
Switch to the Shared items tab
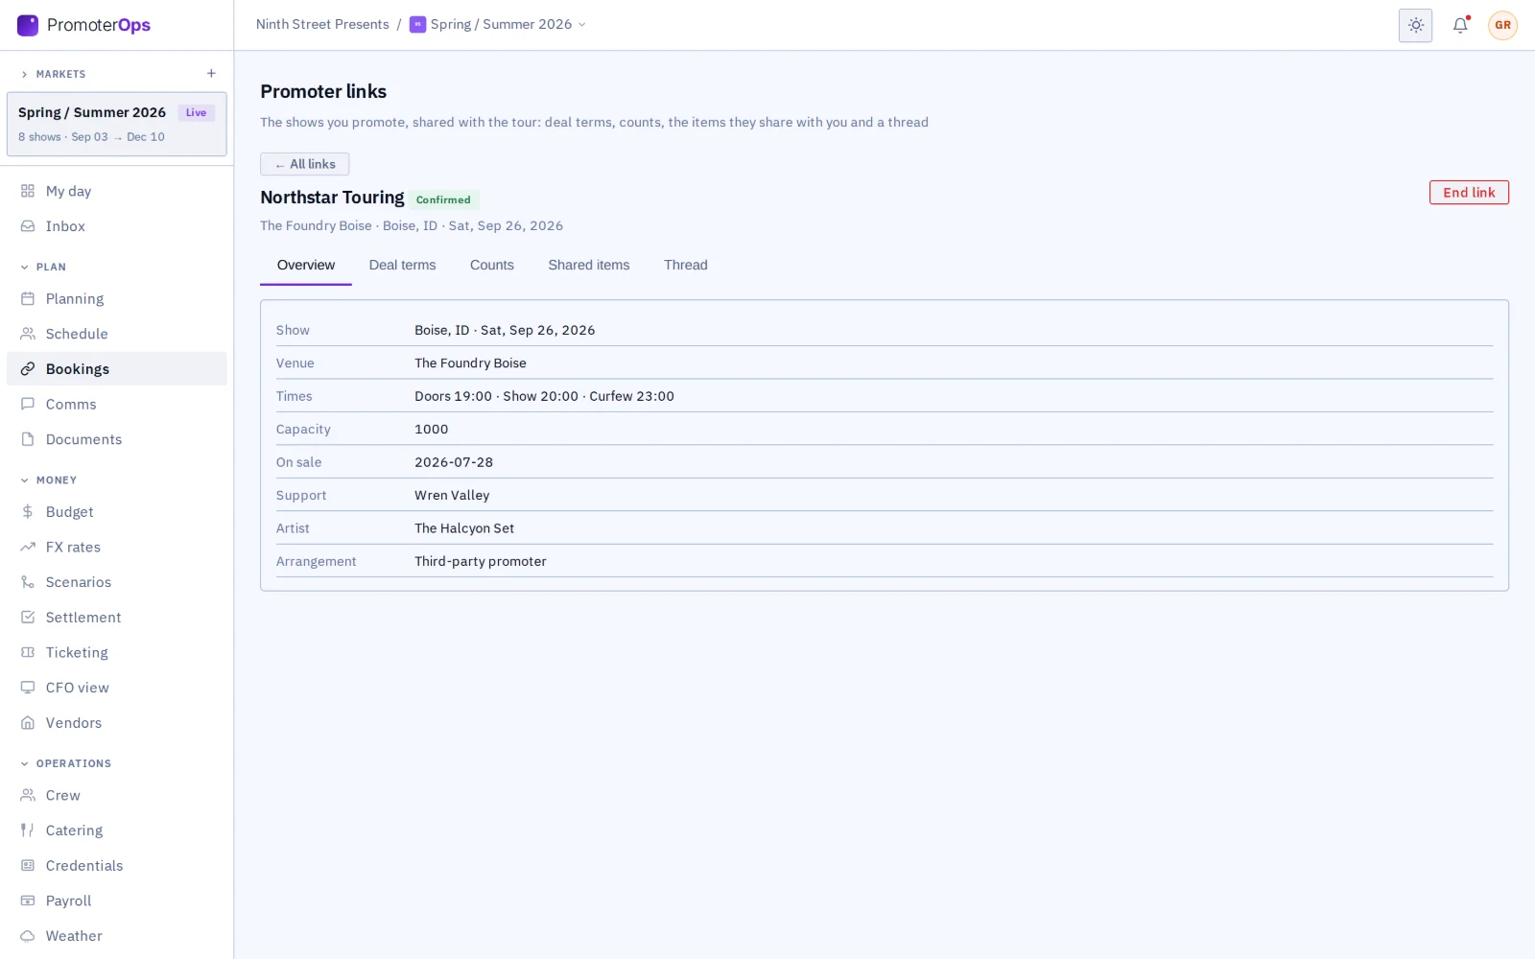[589, 266]
